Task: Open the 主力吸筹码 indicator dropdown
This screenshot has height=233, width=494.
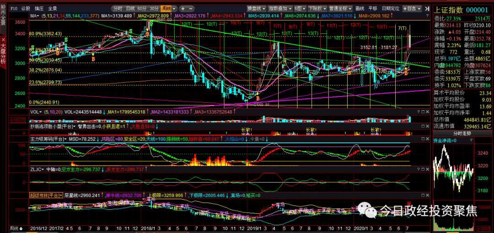Action: (x=48, y=139)
